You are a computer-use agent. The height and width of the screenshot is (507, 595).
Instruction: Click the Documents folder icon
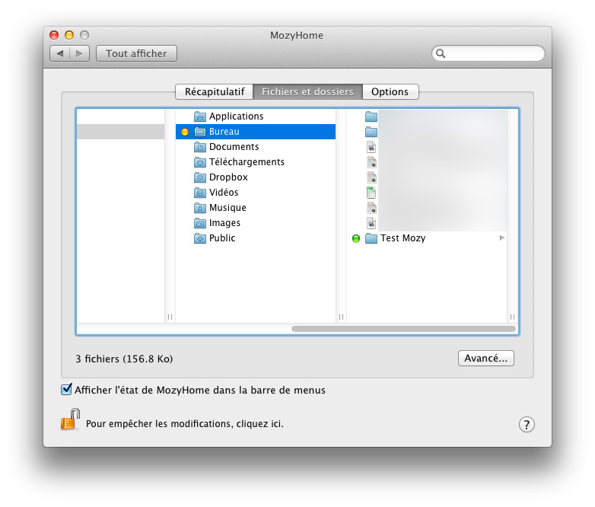200,147
